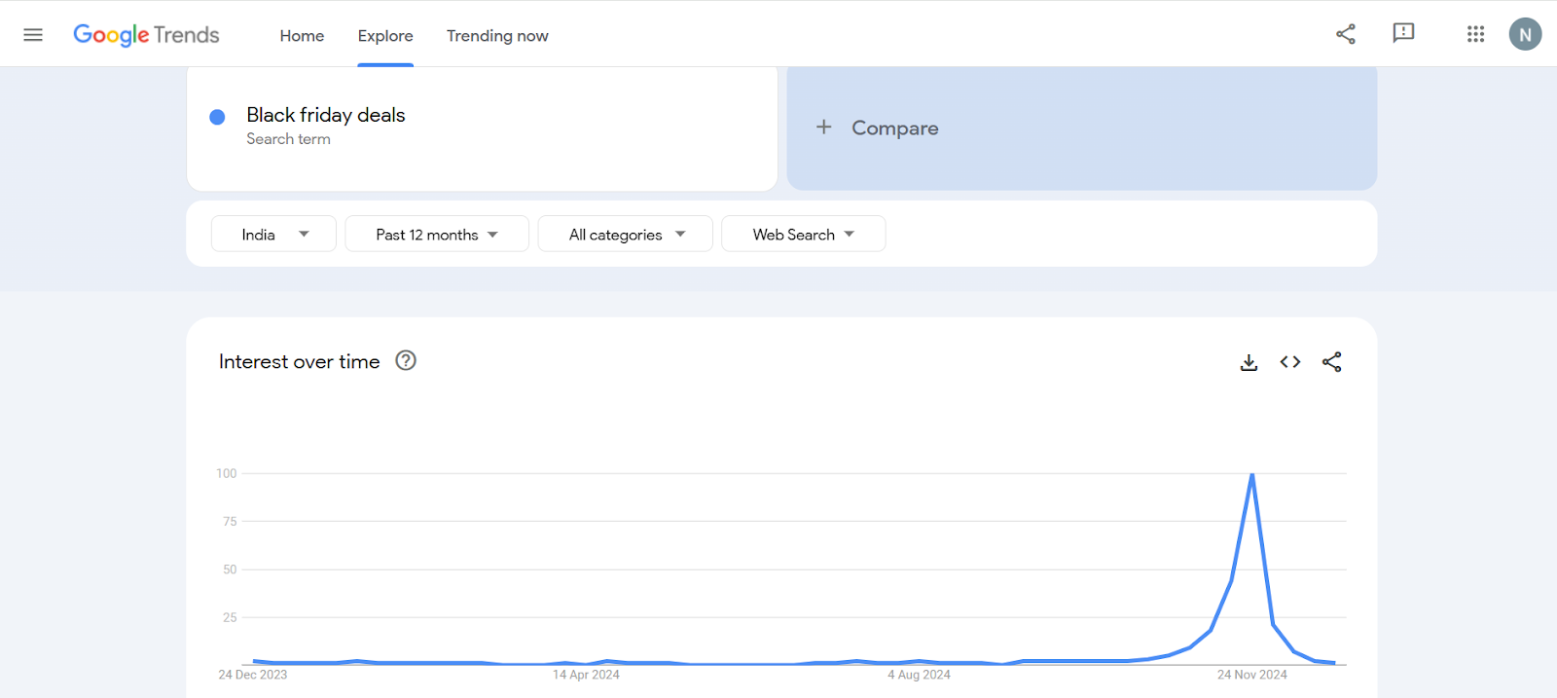Click the Search term subtitle text
The height and width of the screenshot is (698, 1557).
[x=288, y=139]
